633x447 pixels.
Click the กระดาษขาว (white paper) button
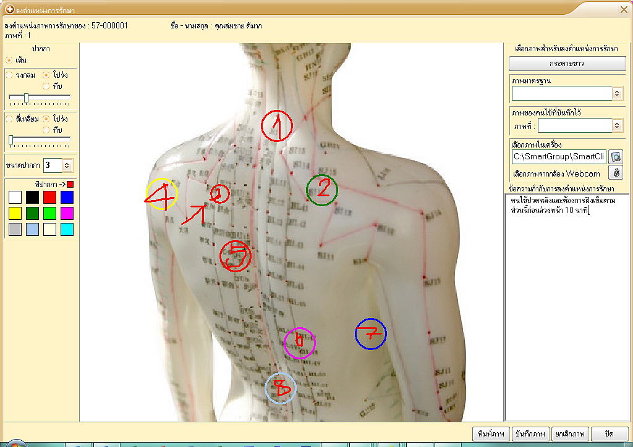coord(567,63)
